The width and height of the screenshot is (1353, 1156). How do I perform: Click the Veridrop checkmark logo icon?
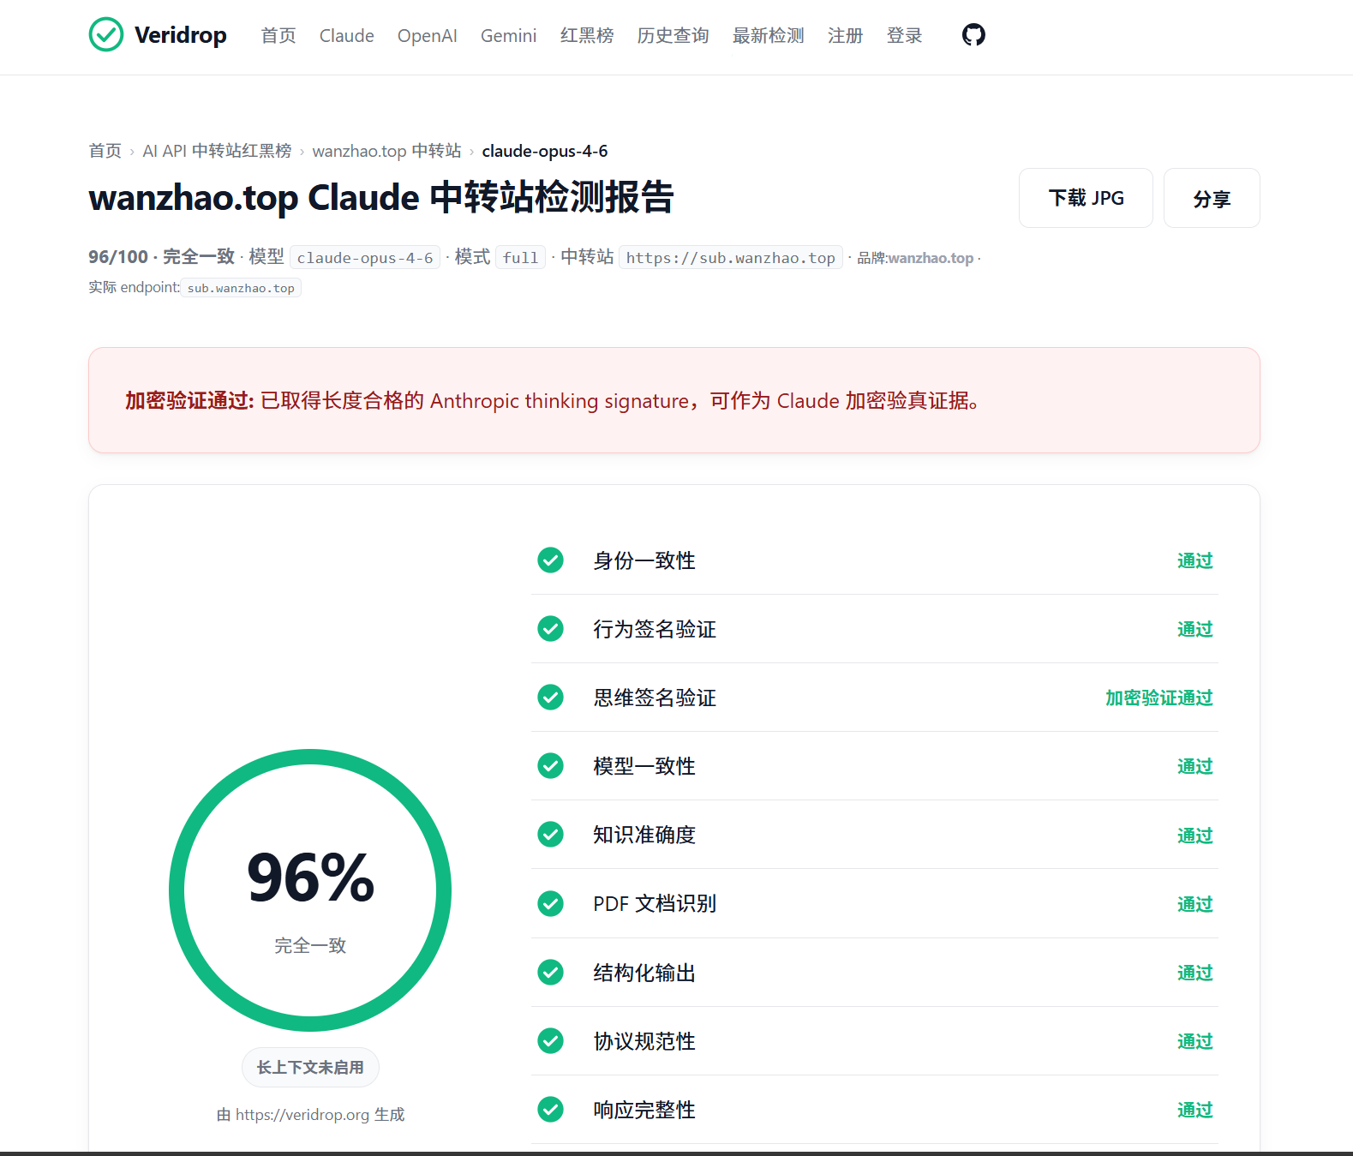click(x=106, y=35)
